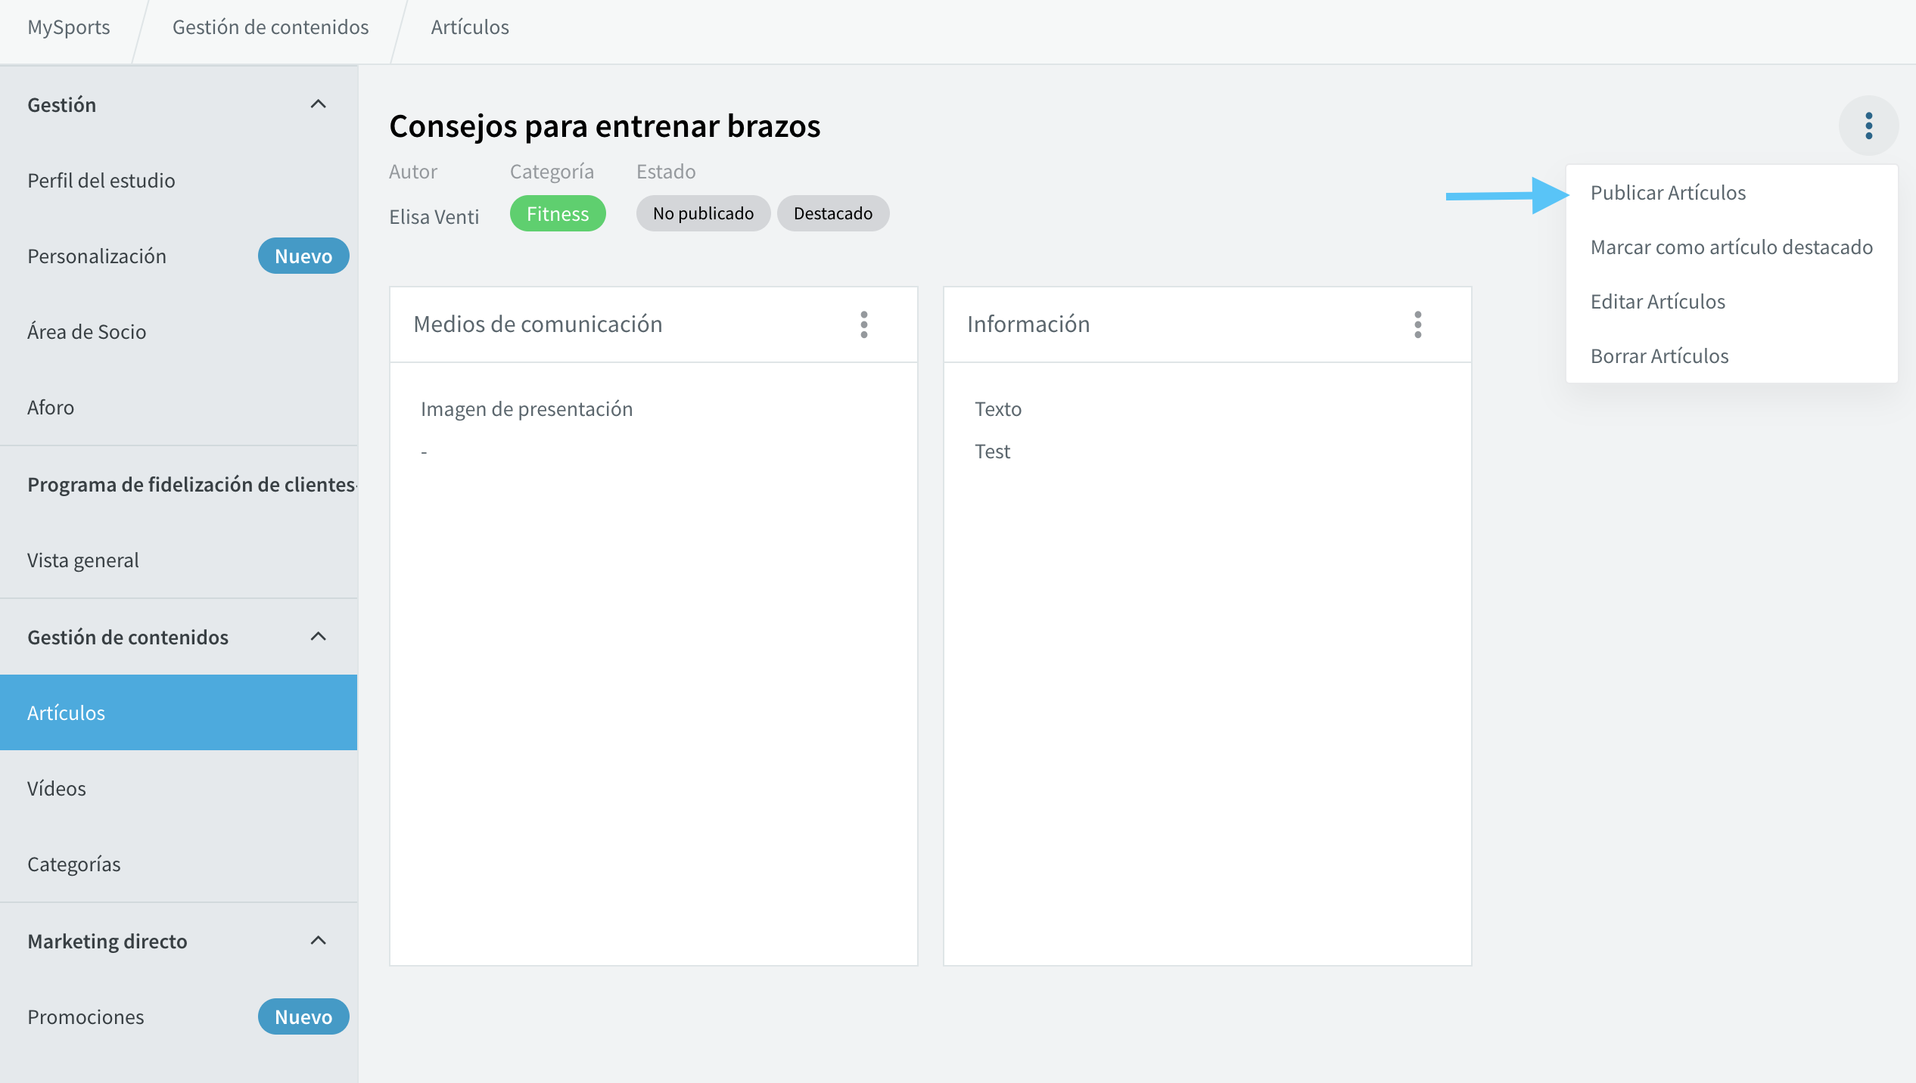Click the green Fitness category tag

pyautogui.click(x=558, y=213)
